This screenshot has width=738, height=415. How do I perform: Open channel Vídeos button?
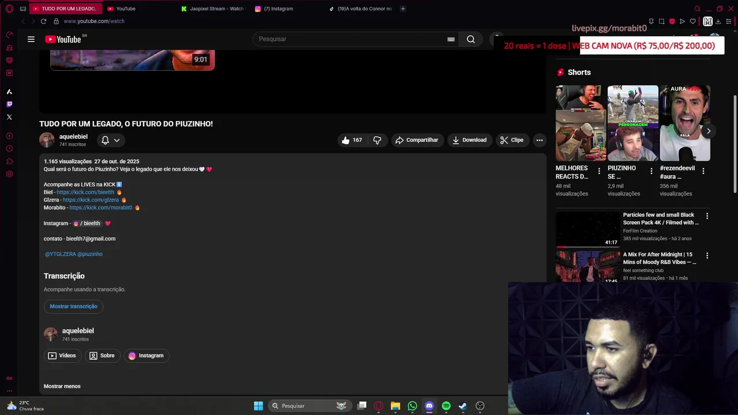pos(62,356)
